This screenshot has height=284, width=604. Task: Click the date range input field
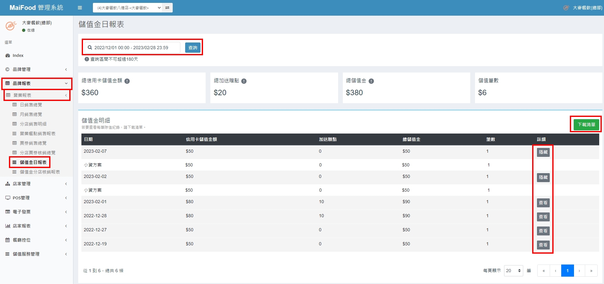point(134,48)
